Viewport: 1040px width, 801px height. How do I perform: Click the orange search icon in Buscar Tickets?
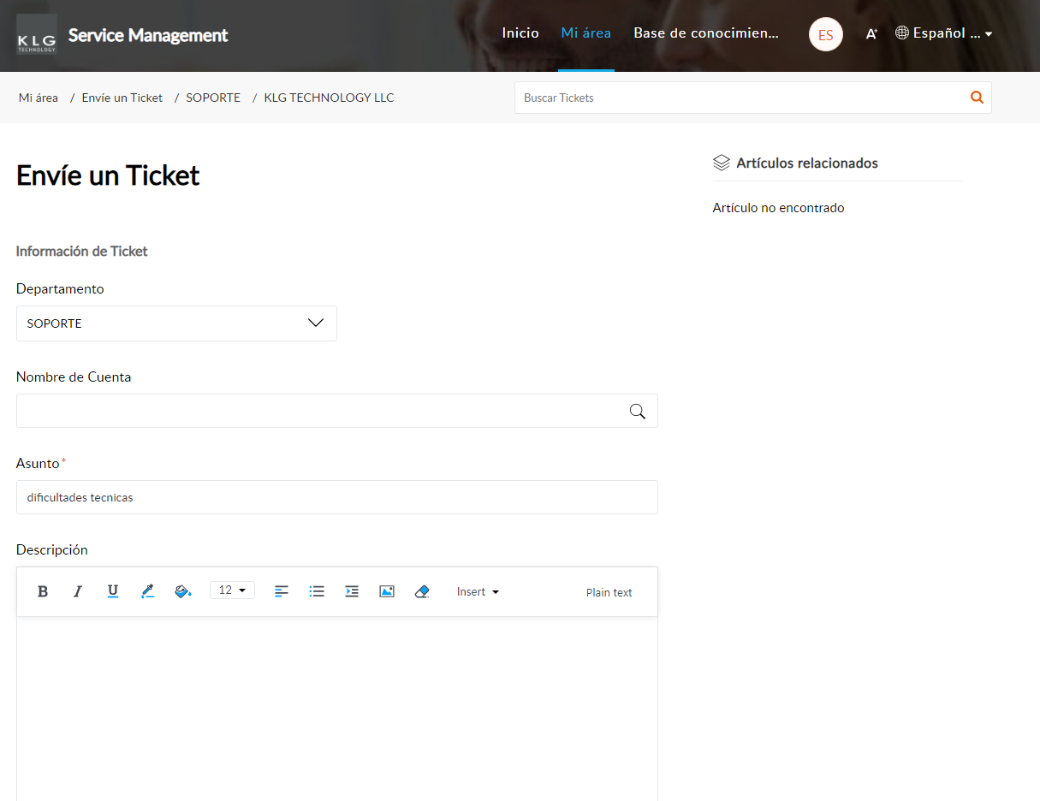[x=977, y=98]
